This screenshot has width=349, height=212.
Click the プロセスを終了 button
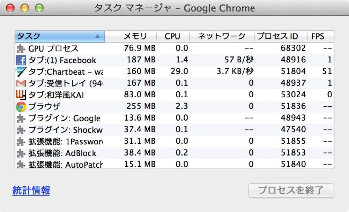(291, 190)
